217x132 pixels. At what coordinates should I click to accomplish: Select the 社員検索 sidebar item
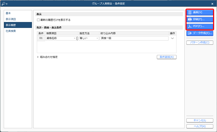pos(18,31)
